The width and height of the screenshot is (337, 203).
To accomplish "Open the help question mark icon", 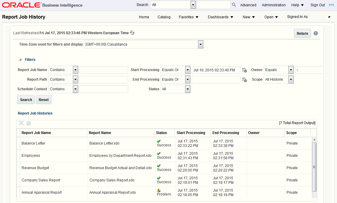I will pos(315,33).
